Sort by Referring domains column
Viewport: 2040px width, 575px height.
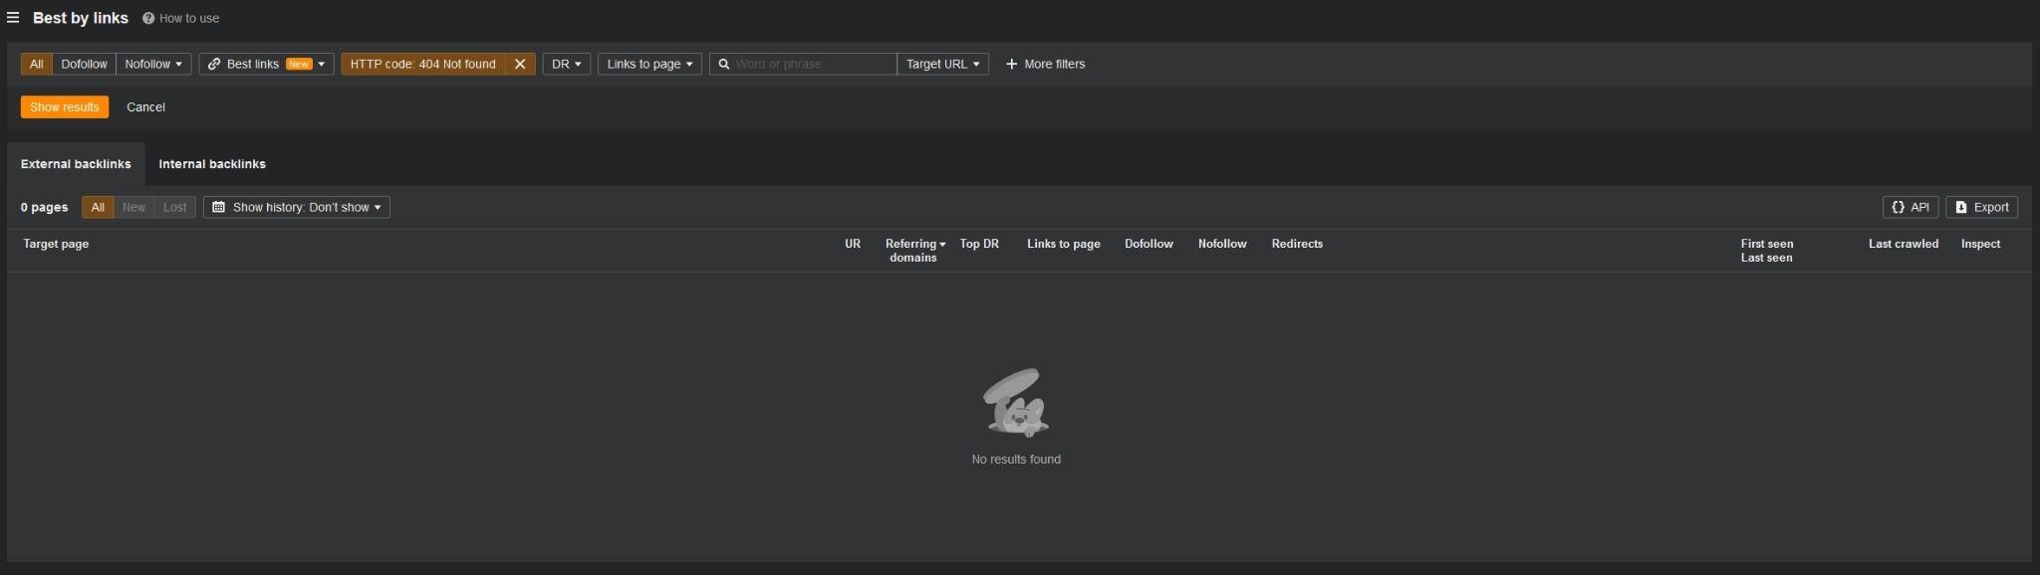point(914,251)
